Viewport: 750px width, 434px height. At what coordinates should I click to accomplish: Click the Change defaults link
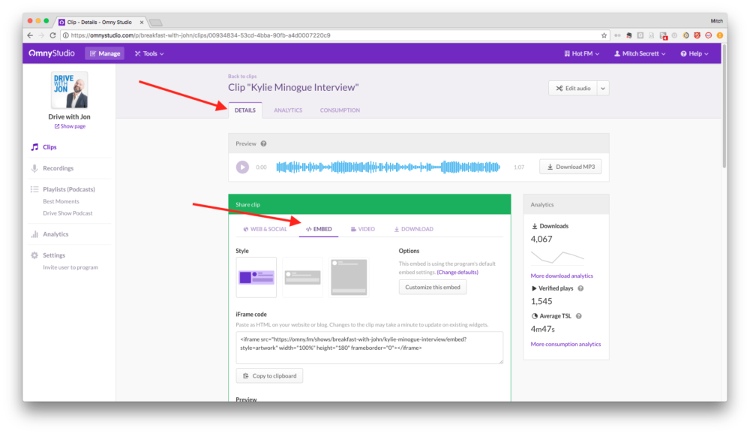point(457,272)
